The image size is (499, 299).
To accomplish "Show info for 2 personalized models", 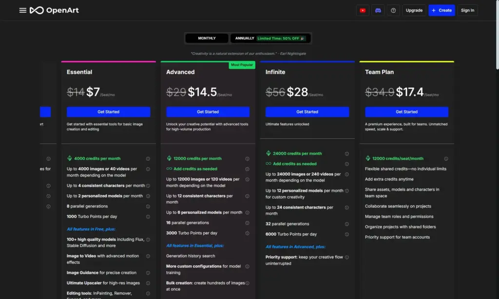I will tap(148, 196).
